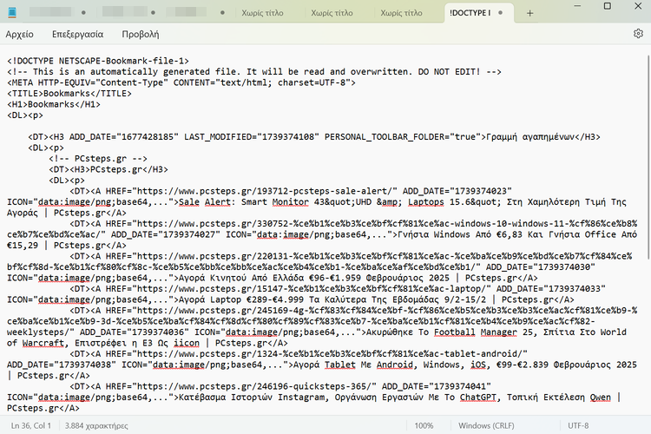Click the word 'ChatGPT'
Image resolution: width=651 pixels, height=434 pixels.
(x=478, y=397)
